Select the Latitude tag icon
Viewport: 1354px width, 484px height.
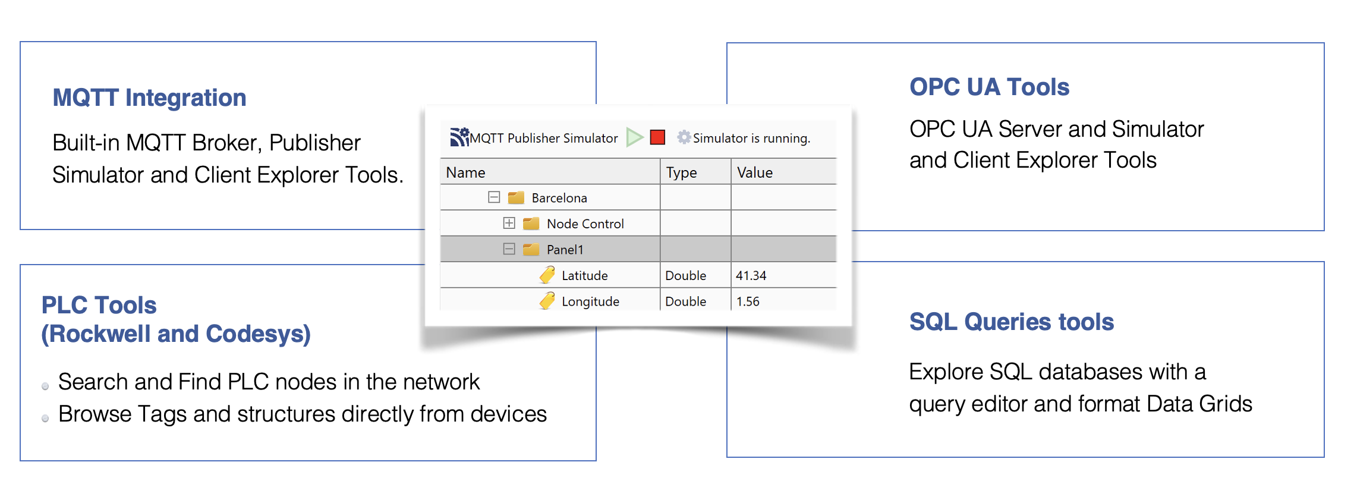pyautogui.click(x=547, y=275)
